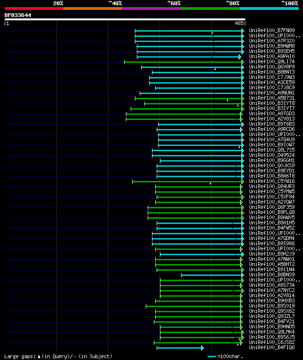
Task: Open the UniRef100_B3IYT8 entry
Action: [272, 103]
